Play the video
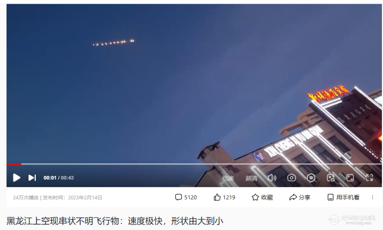 point(16,177)
